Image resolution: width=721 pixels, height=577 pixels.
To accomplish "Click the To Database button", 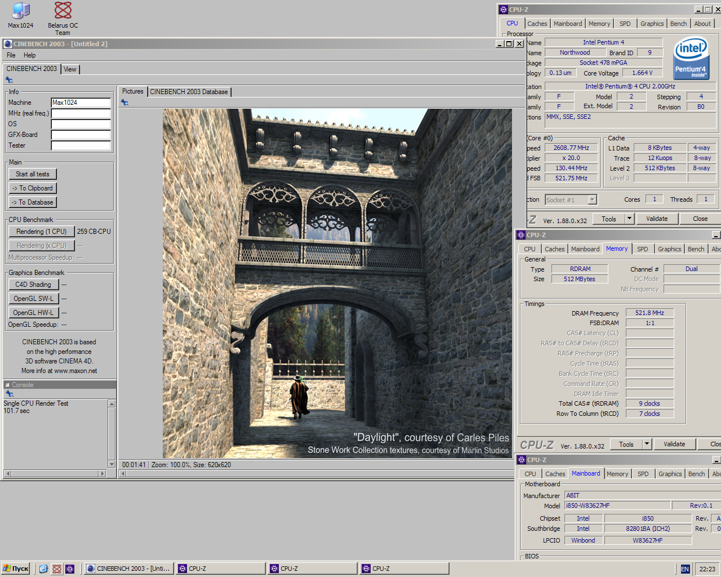I will point(33,202).
